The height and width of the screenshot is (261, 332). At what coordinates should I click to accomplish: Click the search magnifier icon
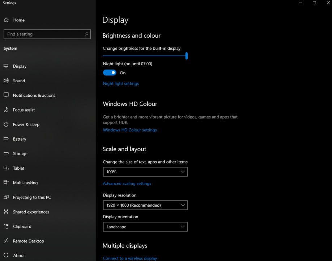[x=86, y=34]
